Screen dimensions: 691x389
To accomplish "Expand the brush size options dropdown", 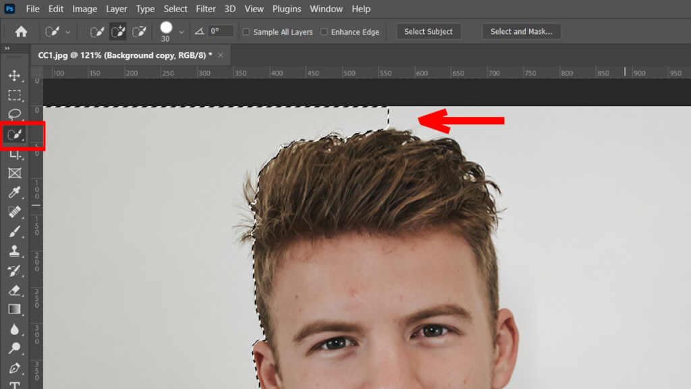I will click(x=181, y=32).
